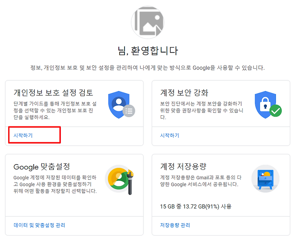Open 저장용량 관리 link
This screenshot has width=296, height=245.
(175, 225)
